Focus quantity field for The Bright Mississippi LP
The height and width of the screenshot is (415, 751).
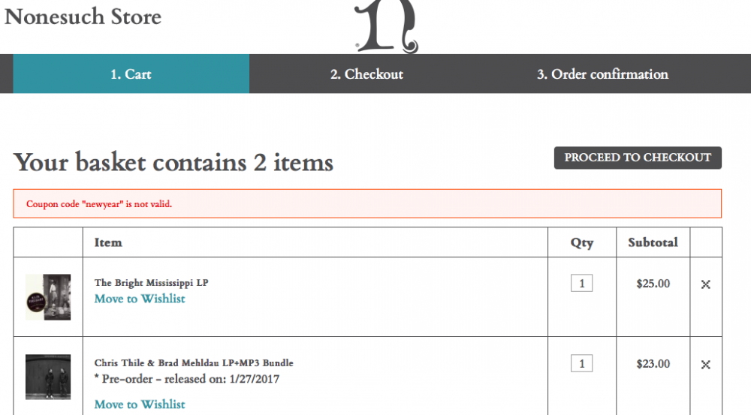coord(581,284)
